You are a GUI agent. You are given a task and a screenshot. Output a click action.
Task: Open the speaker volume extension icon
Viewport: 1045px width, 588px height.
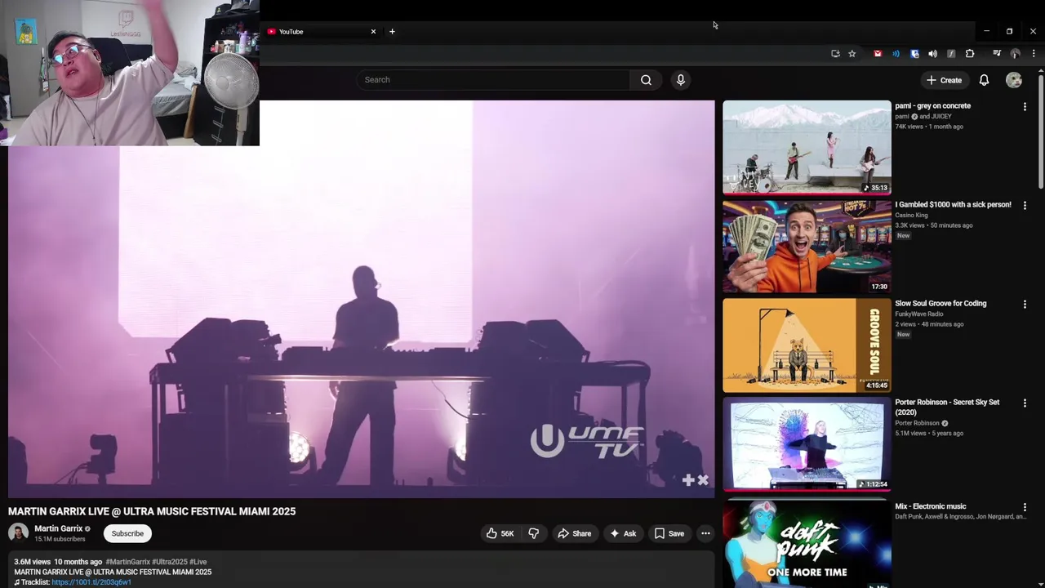pyautogui.click(x=933, y=54)
